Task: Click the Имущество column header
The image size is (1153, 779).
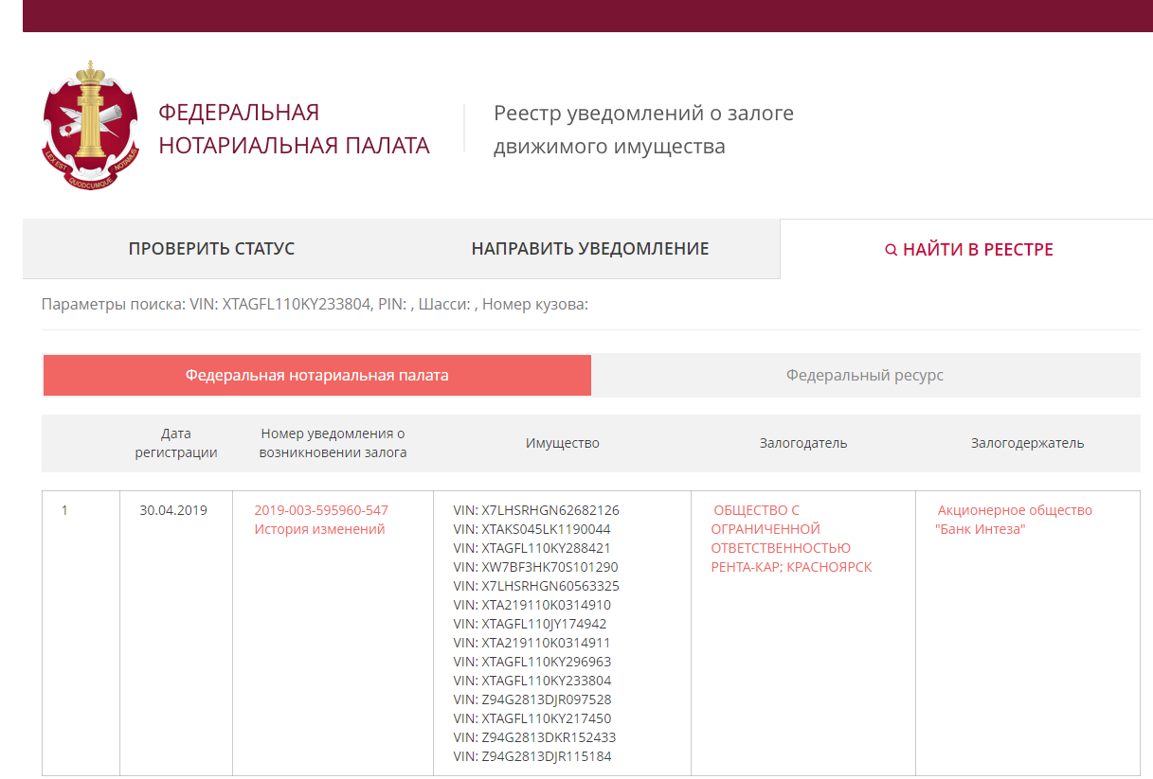Action: (x=562, y=443)
